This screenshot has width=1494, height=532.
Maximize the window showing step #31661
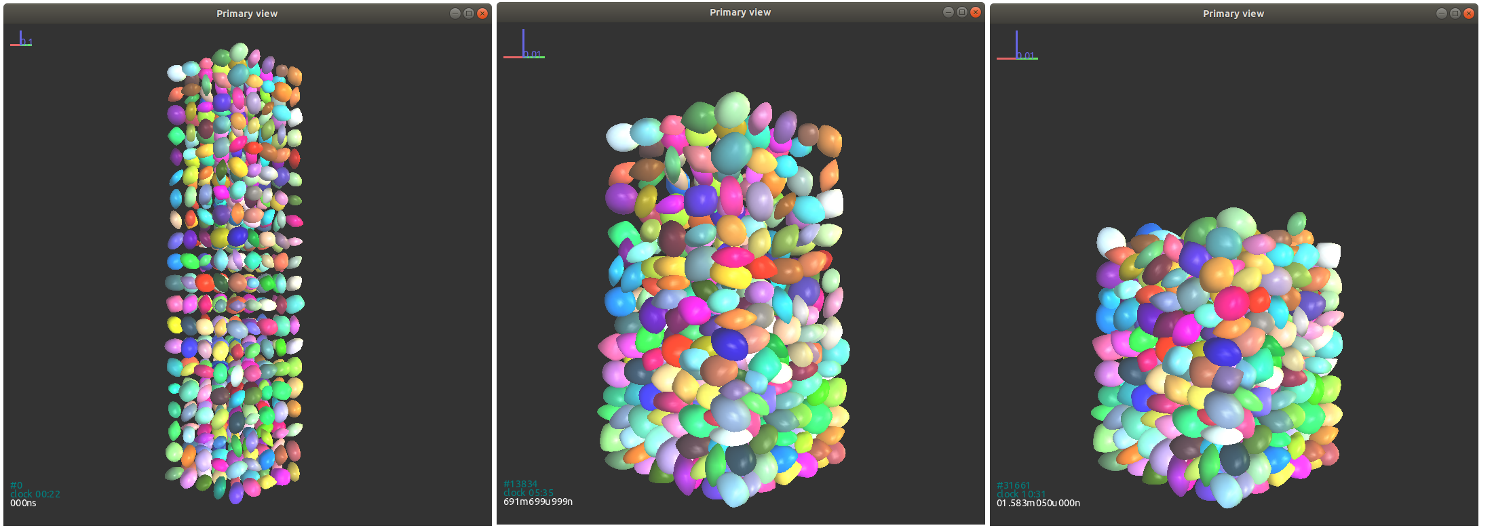(1455, 14)
